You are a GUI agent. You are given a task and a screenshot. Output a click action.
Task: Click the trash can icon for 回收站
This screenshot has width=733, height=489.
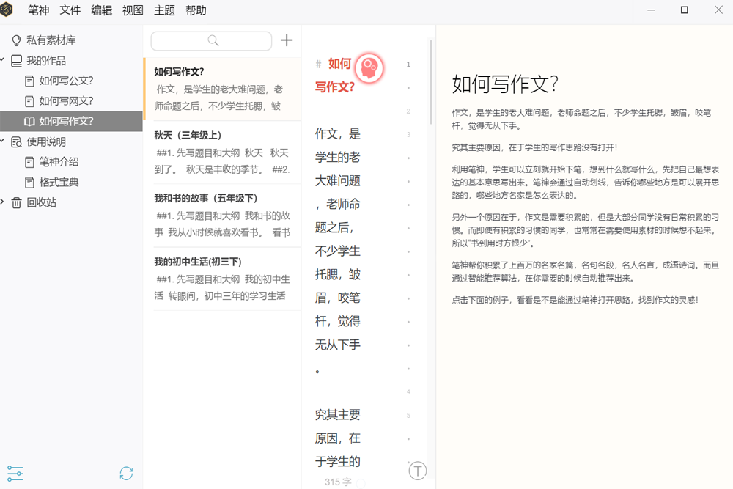click(x=16, y=202)
